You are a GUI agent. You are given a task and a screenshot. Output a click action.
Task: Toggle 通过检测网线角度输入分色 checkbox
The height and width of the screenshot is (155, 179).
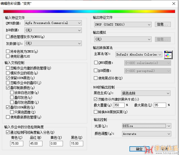tap(8, 132)
